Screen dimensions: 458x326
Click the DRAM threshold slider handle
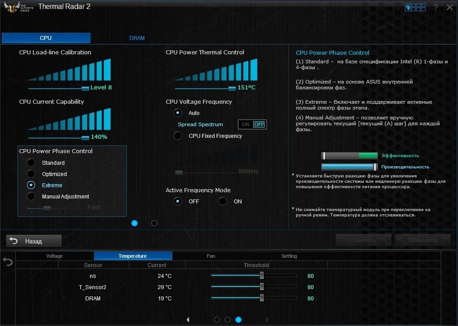262,298
